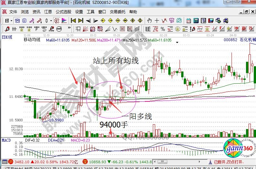Select the circled 金 icon
Viewport: 256px width, 169px height.
(177, 29)
